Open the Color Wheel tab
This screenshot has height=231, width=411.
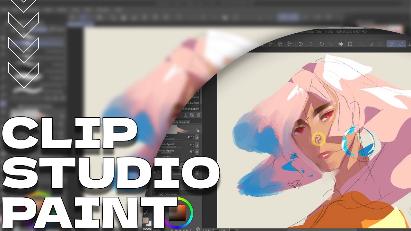coord(169,194)
